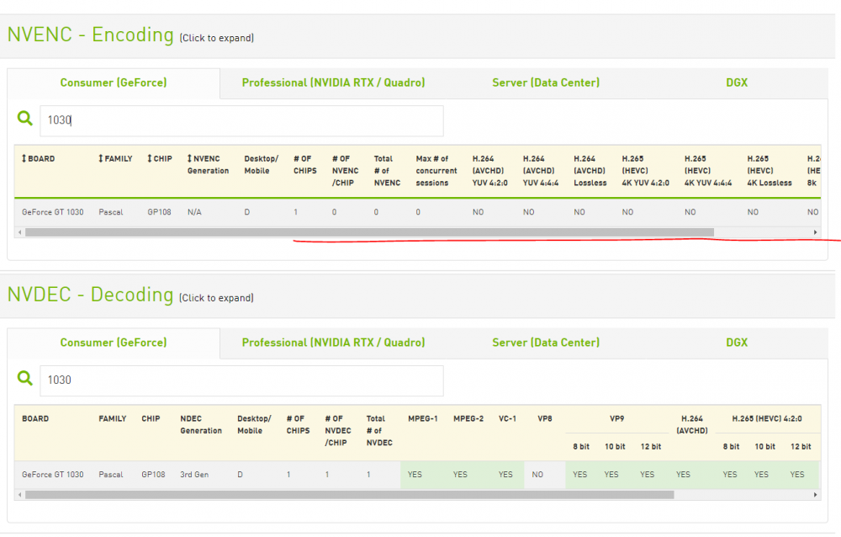Switch to the Server (Data Center) tab under NVDEC
This screenshot has height=537, width=841.
546,343
